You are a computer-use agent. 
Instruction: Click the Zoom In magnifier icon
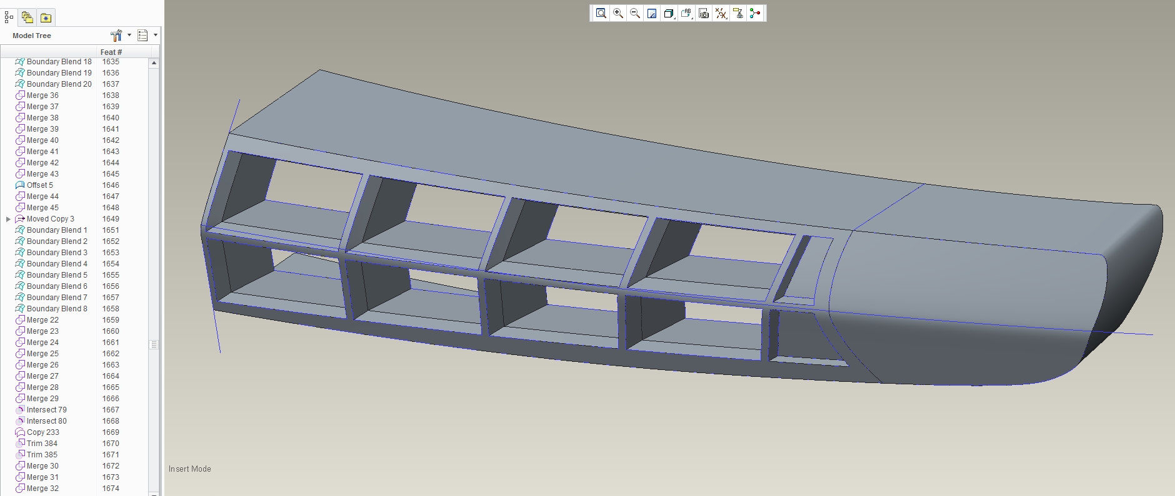click(618, 13)
